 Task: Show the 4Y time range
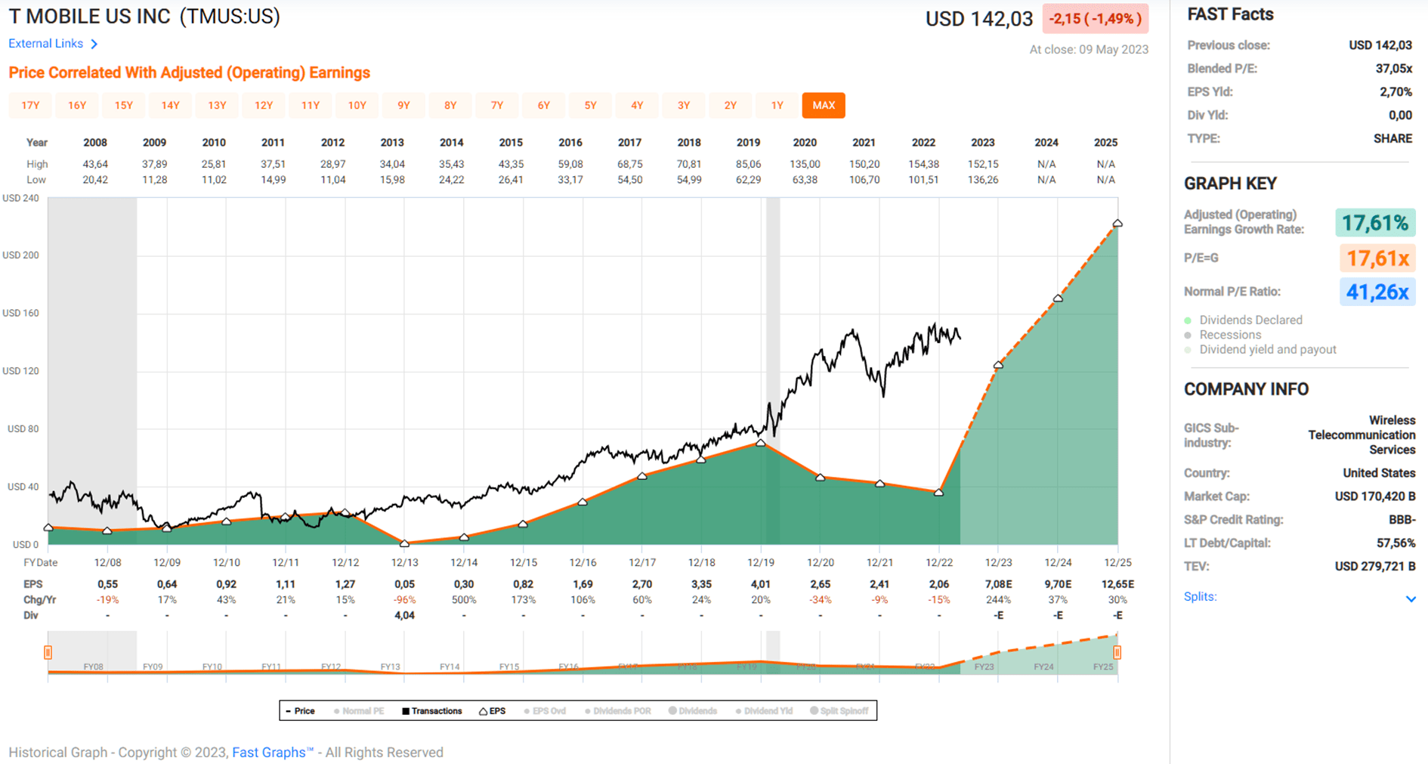[637, 105]
